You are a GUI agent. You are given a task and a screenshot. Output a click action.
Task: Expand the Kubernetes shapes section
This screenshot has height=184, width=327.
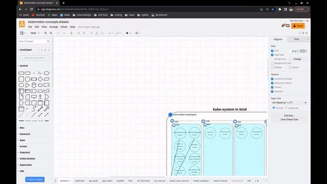coord(26,165)
